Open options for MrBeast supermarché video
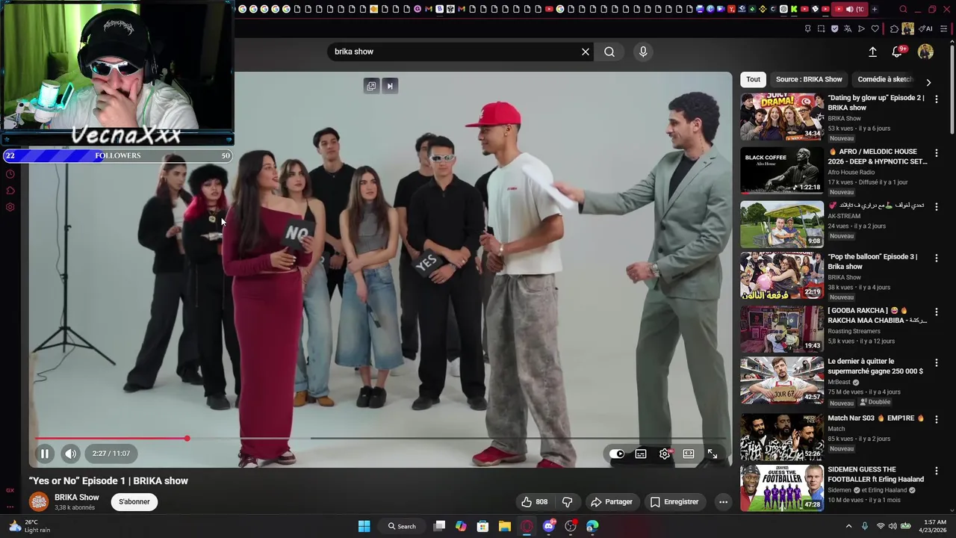The image size is (956, 538). click(x=937, y=363)
